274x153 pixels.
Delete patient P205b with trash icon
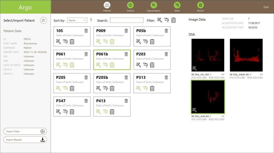[x=126, y=77]
